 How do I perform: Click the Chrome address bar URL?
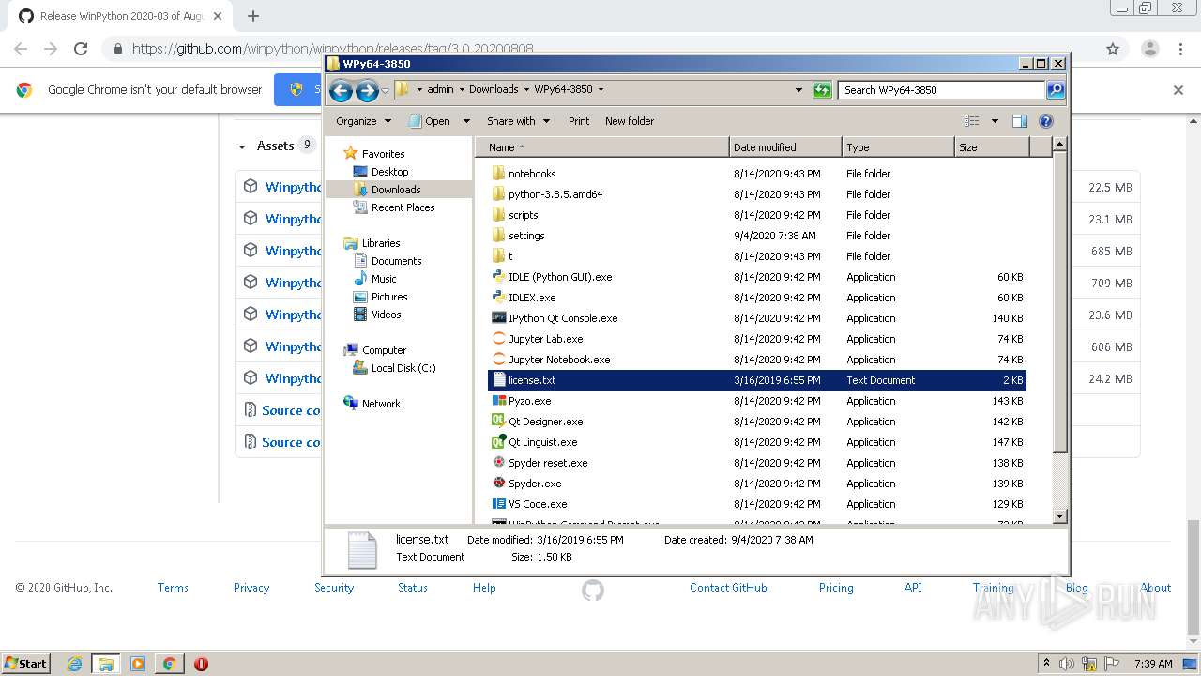pos(334,49)
